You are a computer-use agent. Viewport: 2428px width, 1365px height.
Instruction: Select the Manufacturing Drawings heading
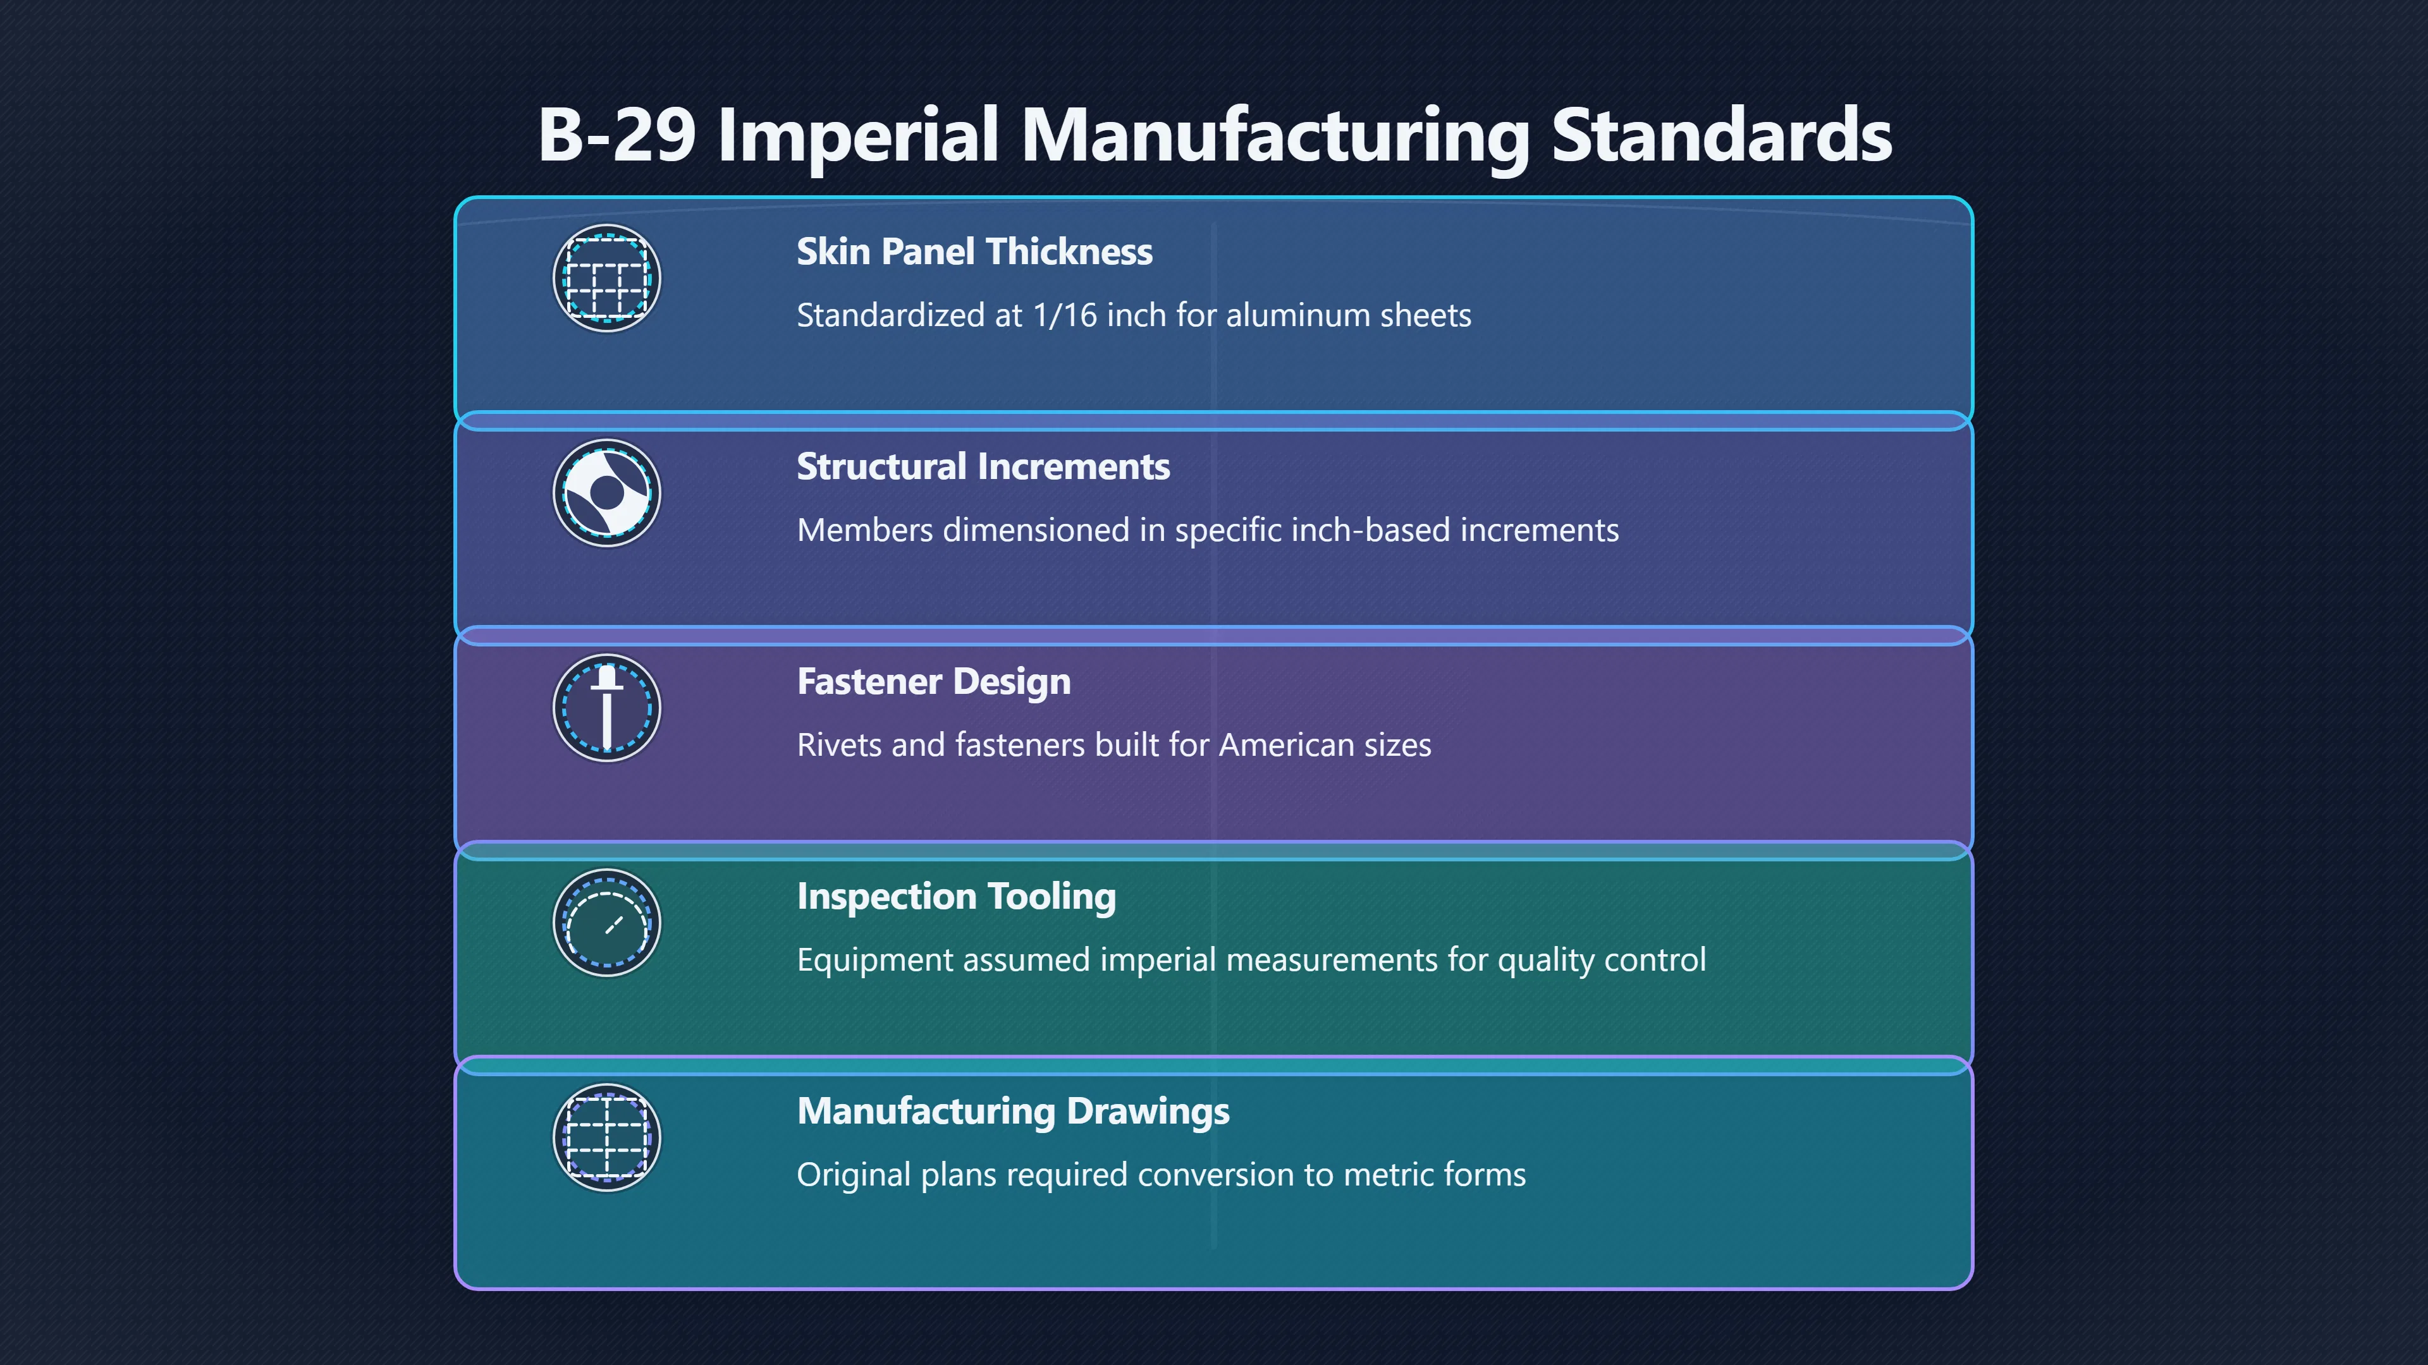[x=1013, y=1112]
